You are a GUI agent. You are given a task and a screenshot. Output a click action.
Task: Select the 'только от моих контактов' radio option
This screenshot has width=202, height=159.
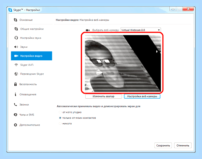pos(60,118)
